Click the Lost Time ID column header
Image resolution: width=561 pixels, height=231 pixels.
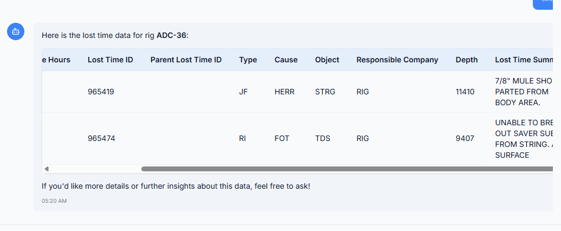110,60
